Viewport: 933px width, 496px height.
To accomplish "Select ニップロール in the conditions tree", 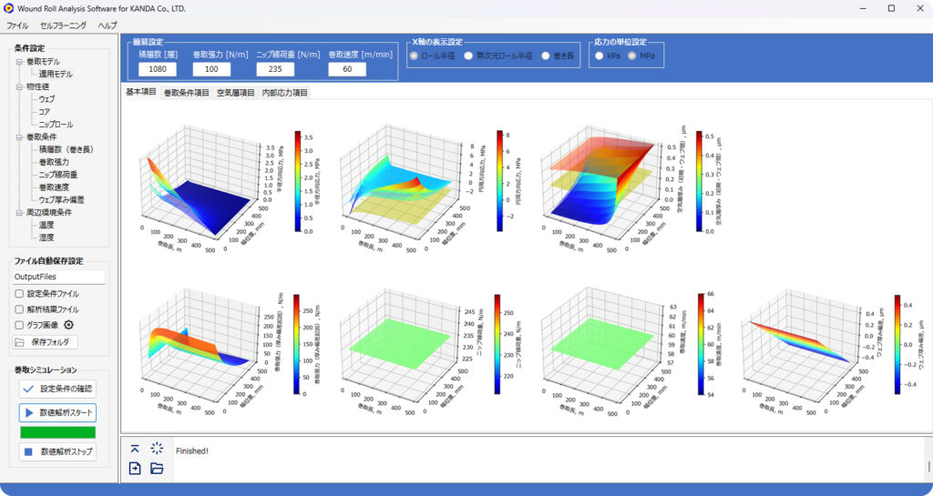I will (x=56, y=124).
